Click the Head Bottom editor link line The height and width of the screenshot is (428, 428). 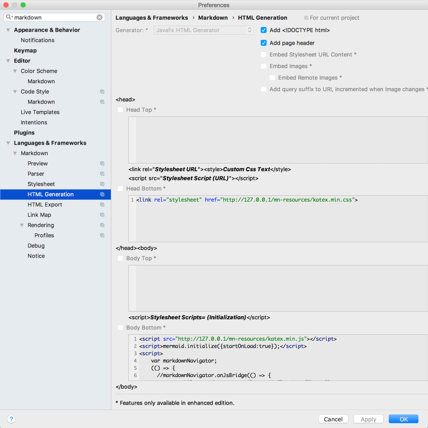(247, 200)
